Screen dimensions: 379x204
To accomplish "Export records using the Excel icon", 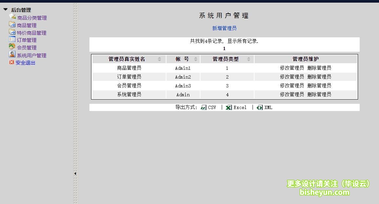I will (229, 107).
